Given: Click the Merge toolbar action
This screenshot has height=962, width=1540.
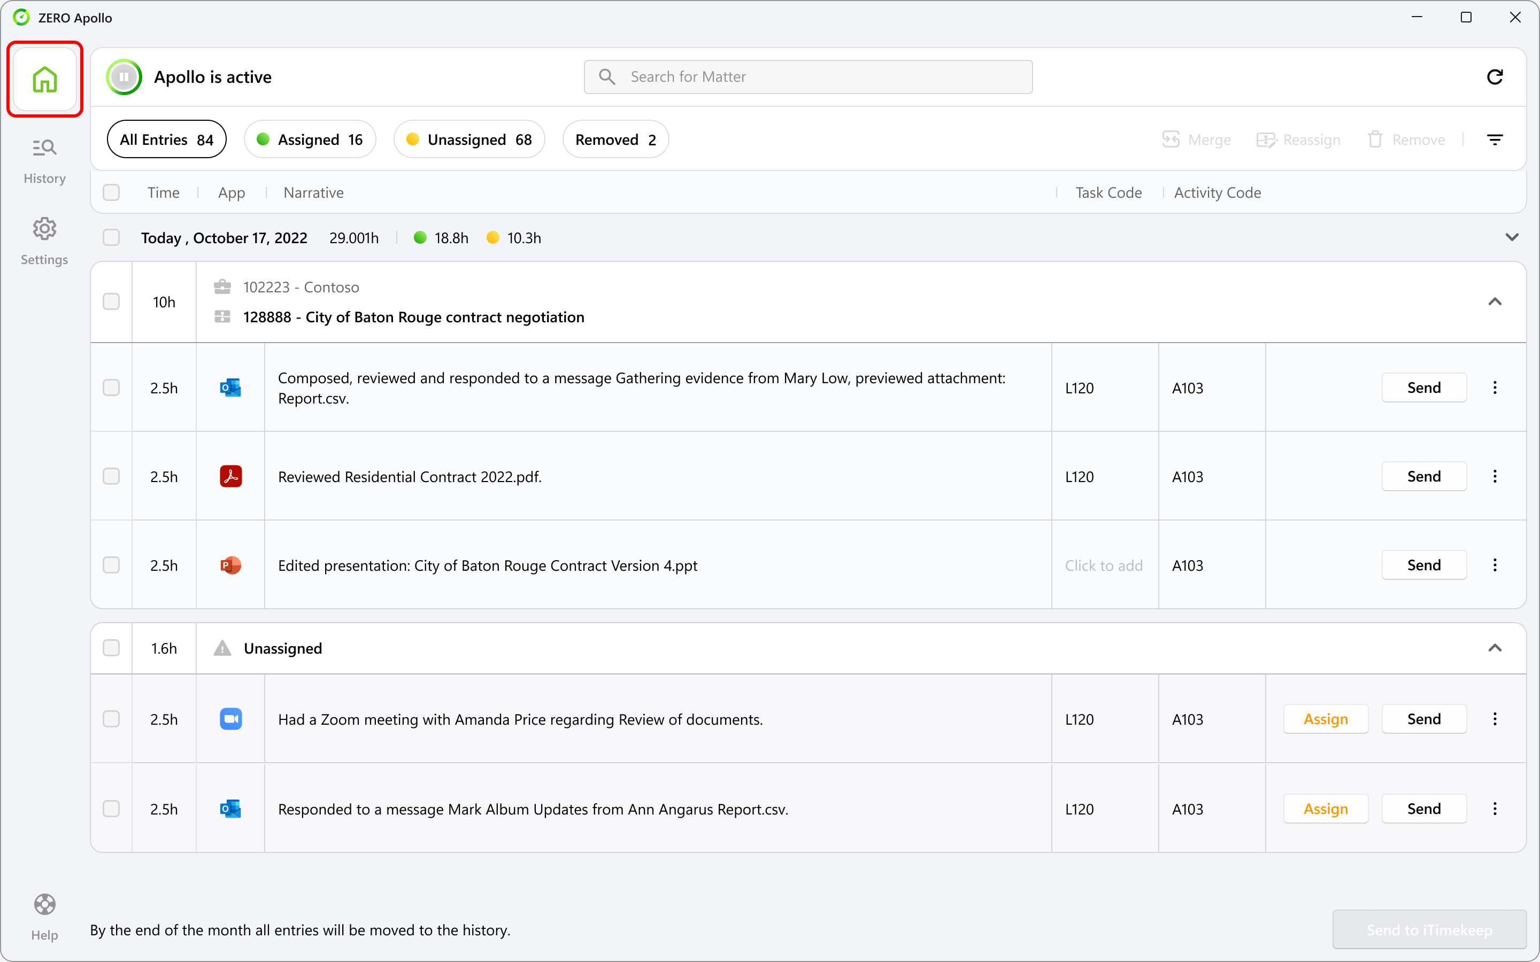Looking at the screenshot, I should (1196, 139).
